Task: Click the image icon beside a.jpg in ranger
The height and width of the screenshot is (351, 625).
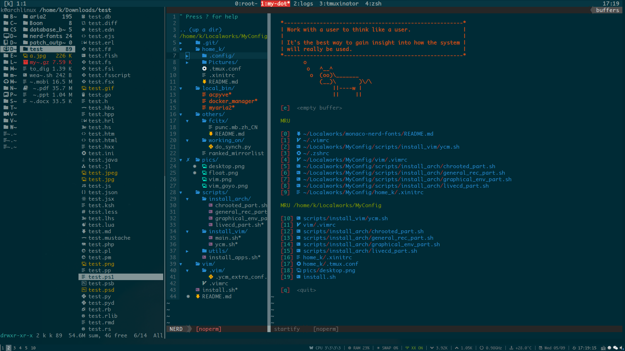Action: click(25, 56)
